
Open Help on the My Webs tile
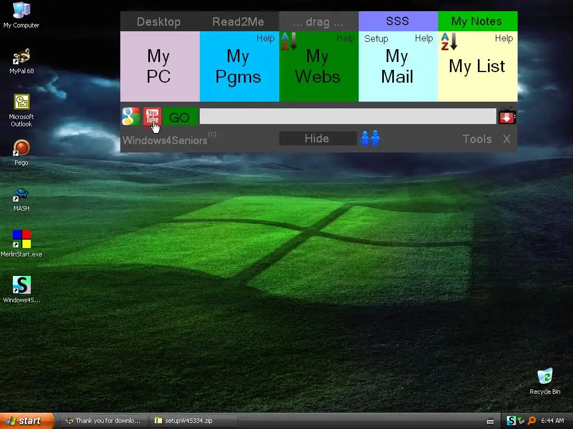(x=345, y=39)
